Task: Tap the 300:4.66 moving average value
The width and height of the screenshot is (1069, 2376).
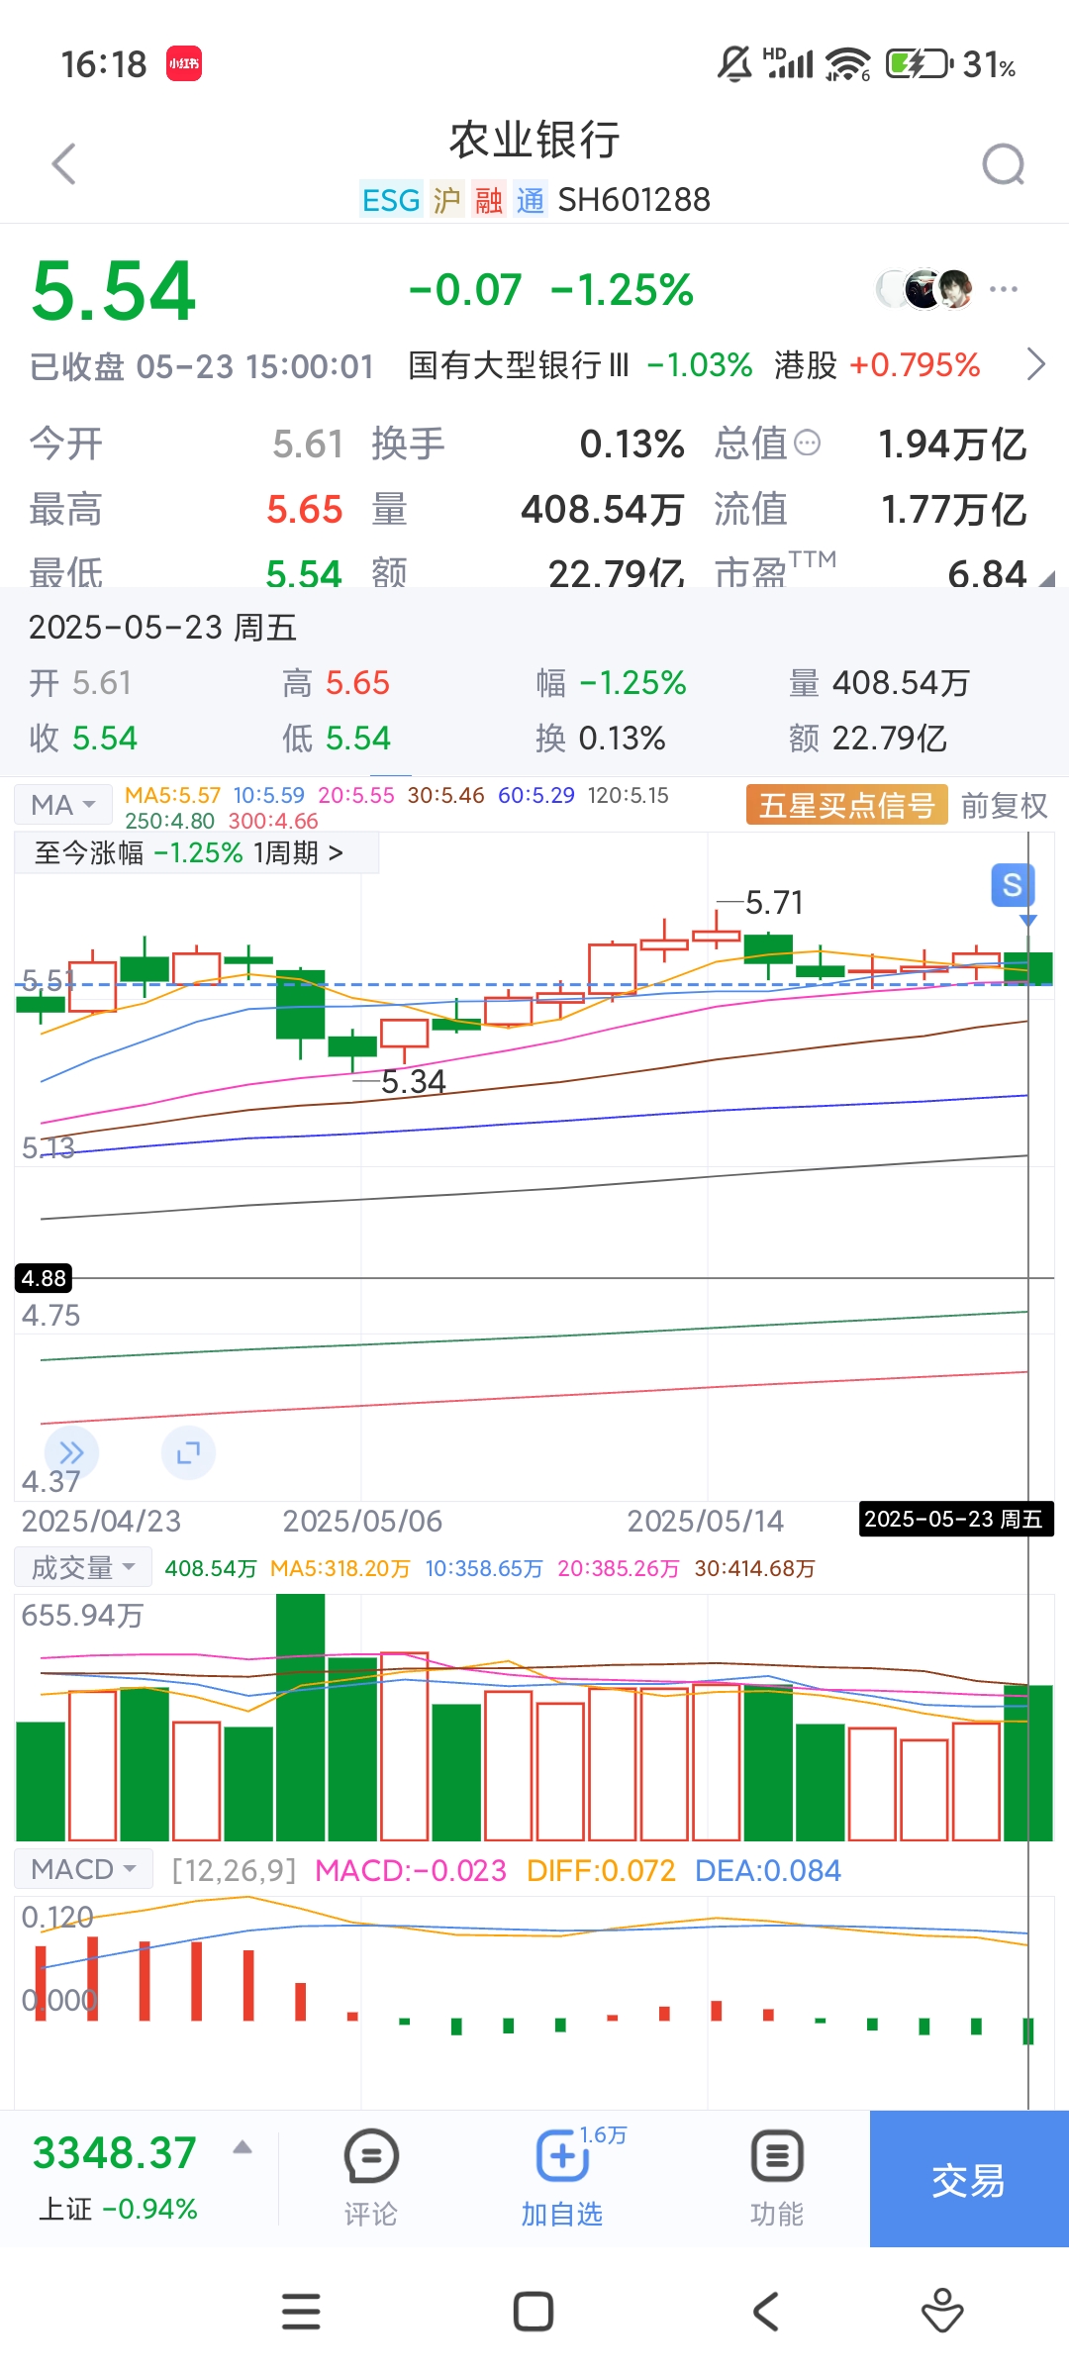Action: 273,821
